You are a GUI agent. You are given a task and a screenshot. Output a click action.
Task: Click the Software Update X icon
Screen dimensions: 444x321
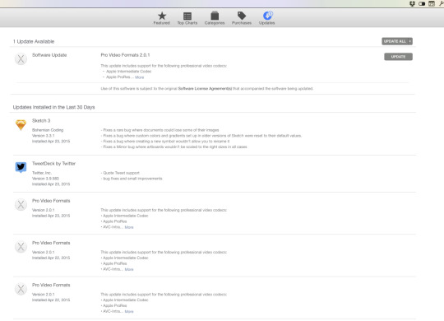coord(21,59)
